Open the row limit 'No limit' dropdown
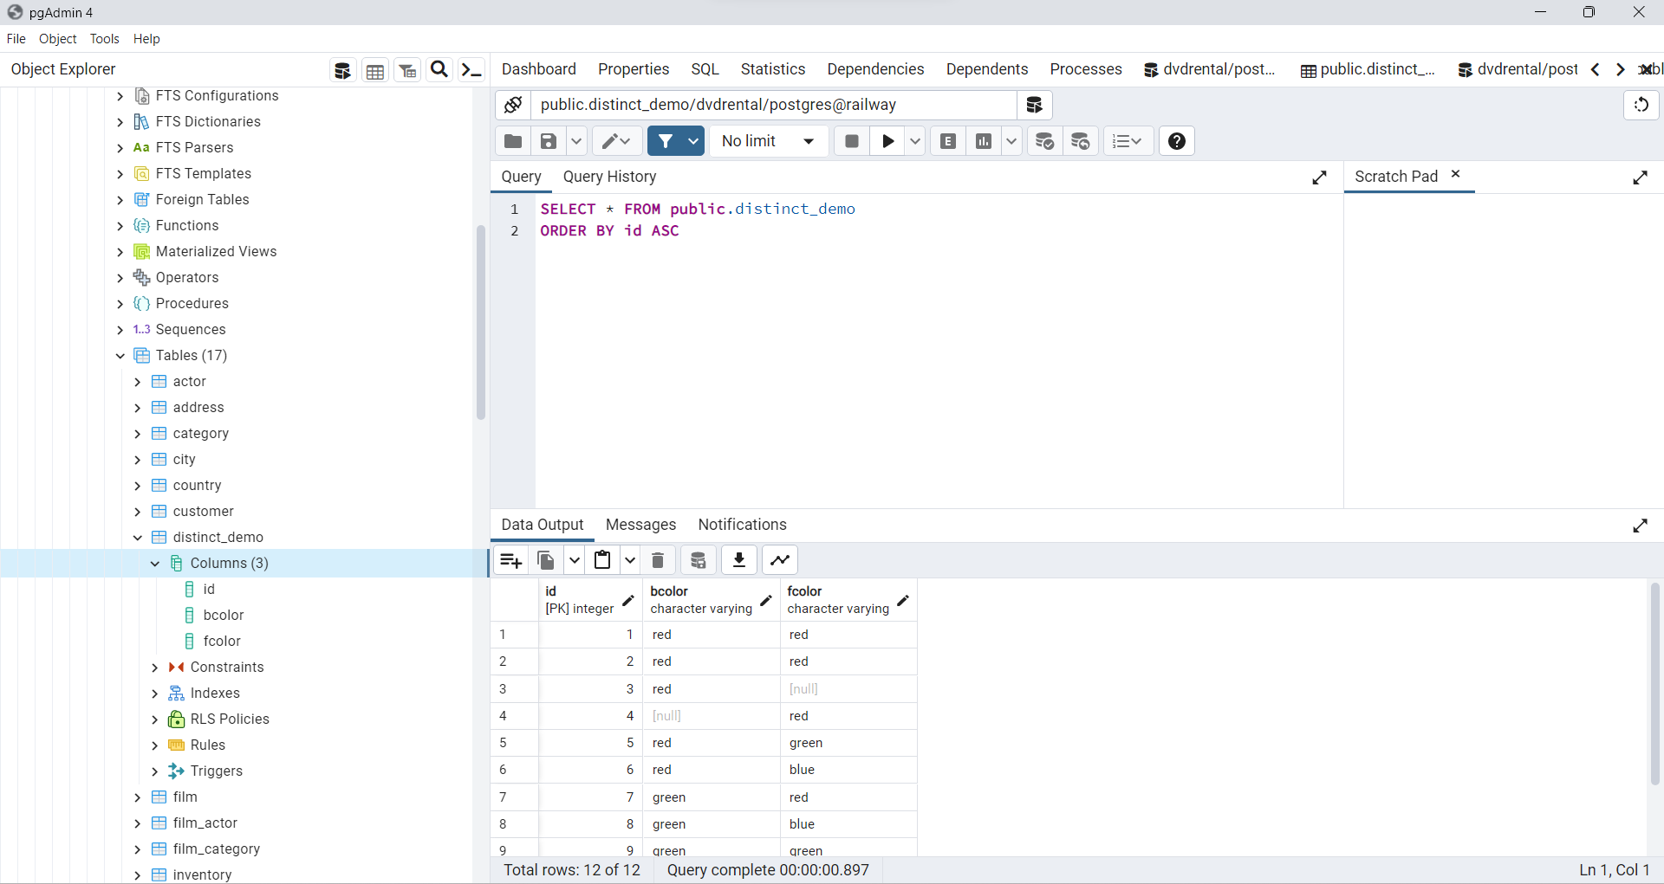This screenshot has height=884, width=1664. (x=769, y=141)
